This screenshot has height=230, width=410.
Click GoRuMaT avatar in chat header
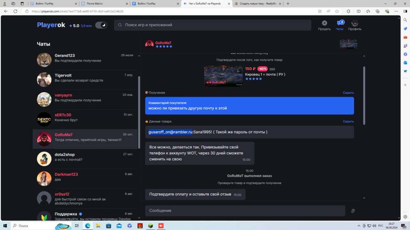coord(149,44)
